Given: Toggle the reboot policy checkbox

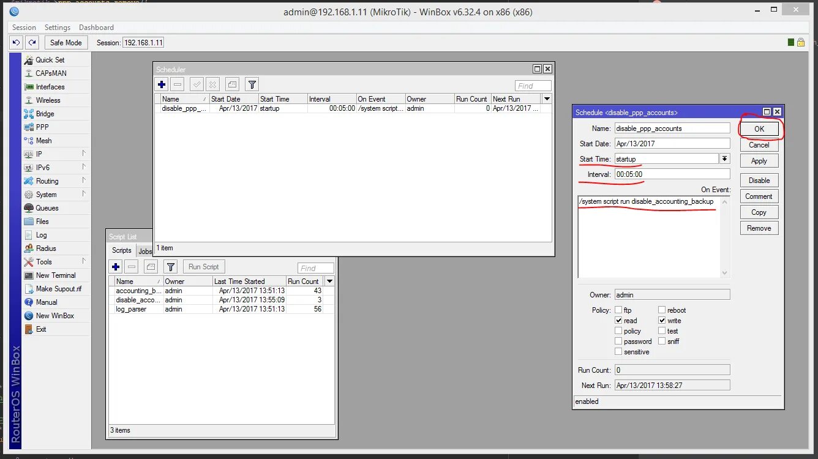Looking at the screenshot, I should [662, 310].
